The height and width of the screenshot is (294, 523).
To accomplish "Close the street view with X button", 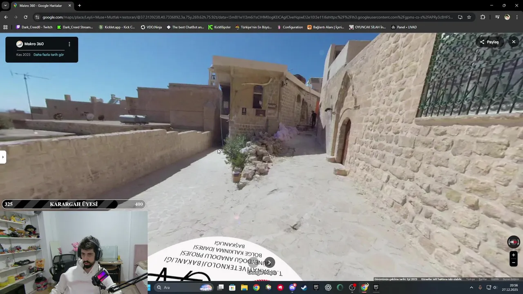I will tap(514, 42).
